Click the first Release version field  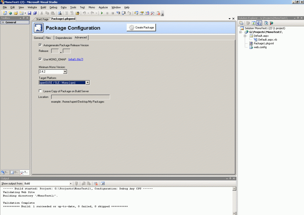tap(55, 51)
